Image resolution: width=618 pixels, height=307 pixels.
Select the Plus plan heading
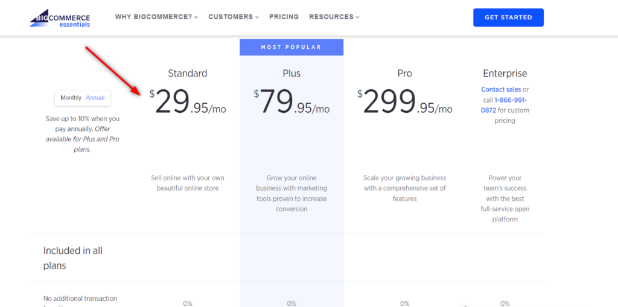(291, 74)
